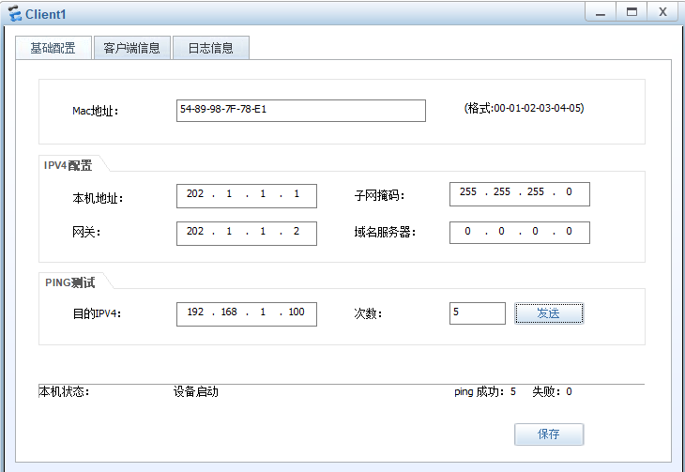Close the Client1 window
This screenshot has width=685, height=472.
[662, 12]
